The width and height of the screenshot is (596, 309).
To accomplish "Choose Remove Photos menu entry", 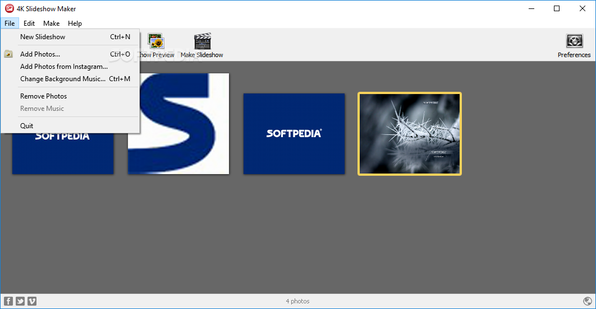I will [71, 96].
